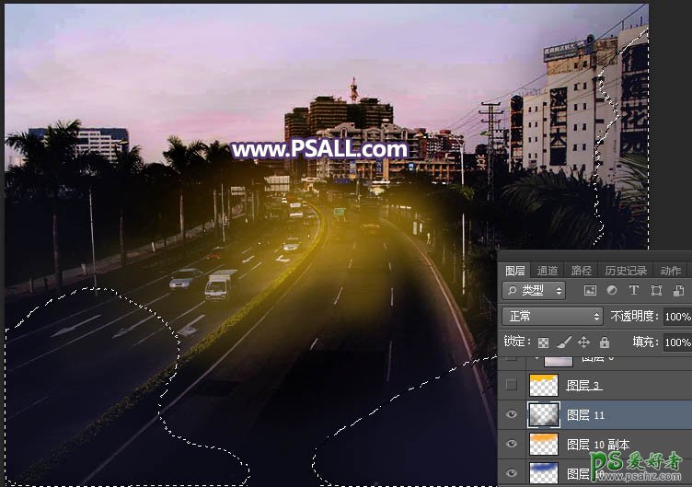Filter layers by pixel image icon

tap(588, 291)
